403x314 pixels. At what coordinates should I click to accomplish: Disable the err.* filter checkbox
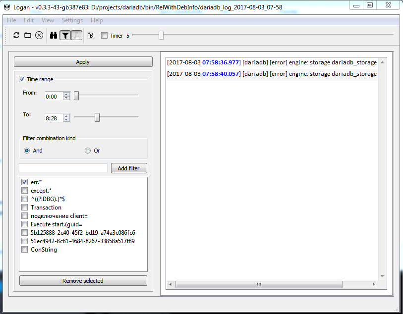[24, 182]
